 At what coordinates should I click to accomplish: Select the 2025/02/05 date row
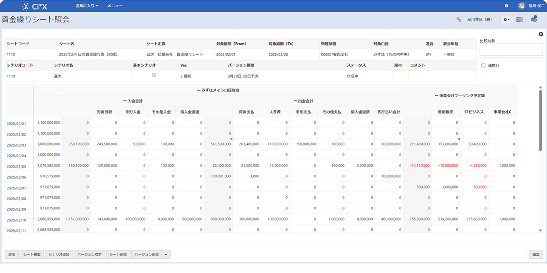pos(16,167)
